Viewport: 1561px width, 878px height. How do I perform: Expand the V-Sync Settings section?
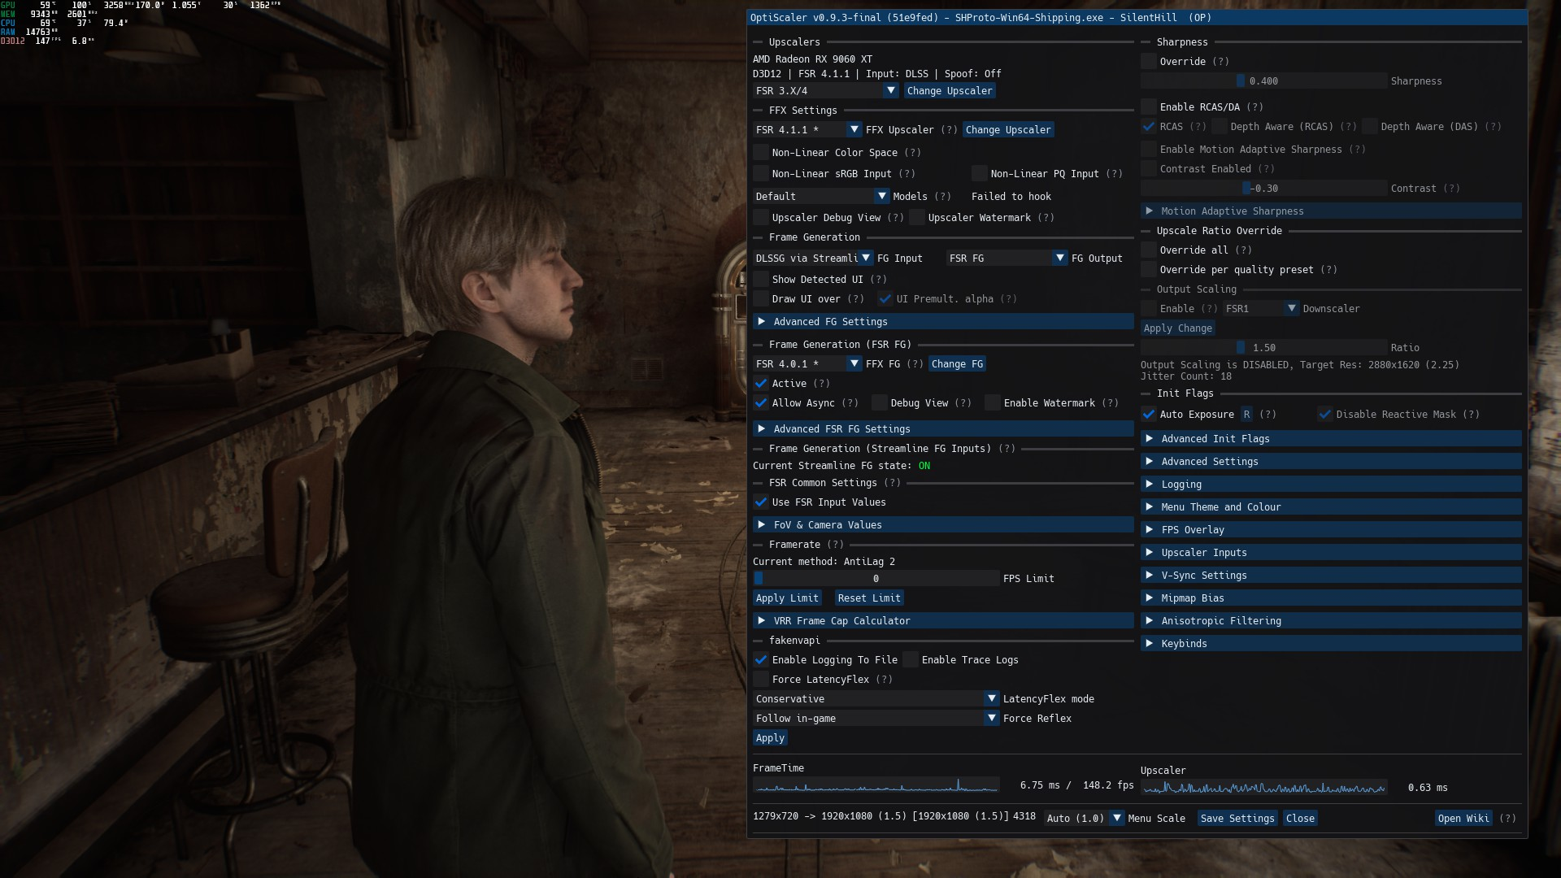(1331, 576)
